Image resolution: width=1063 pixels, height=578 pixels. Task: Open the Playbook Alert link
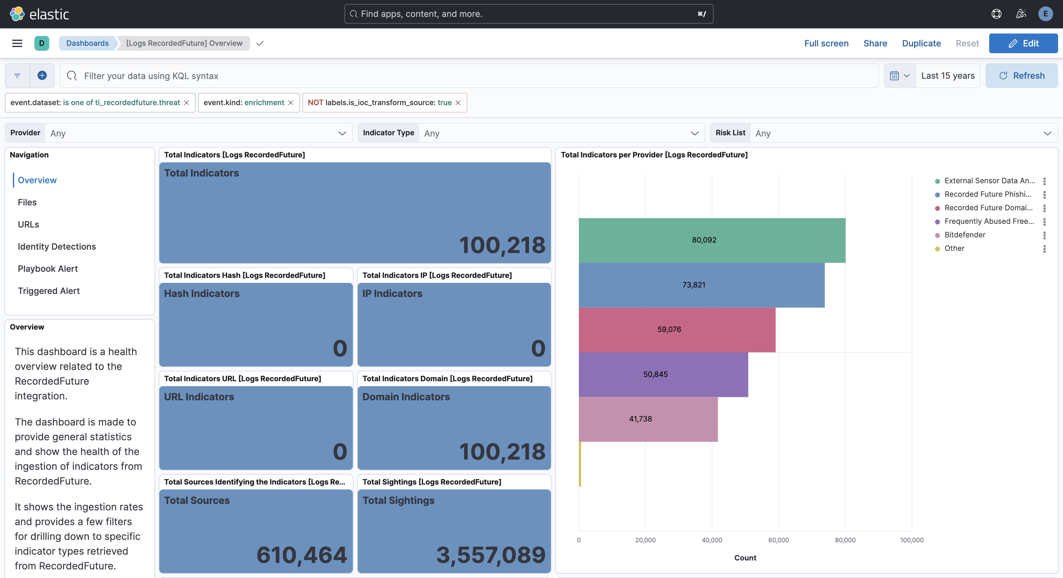pyautogui.click(x=48, y=269)
